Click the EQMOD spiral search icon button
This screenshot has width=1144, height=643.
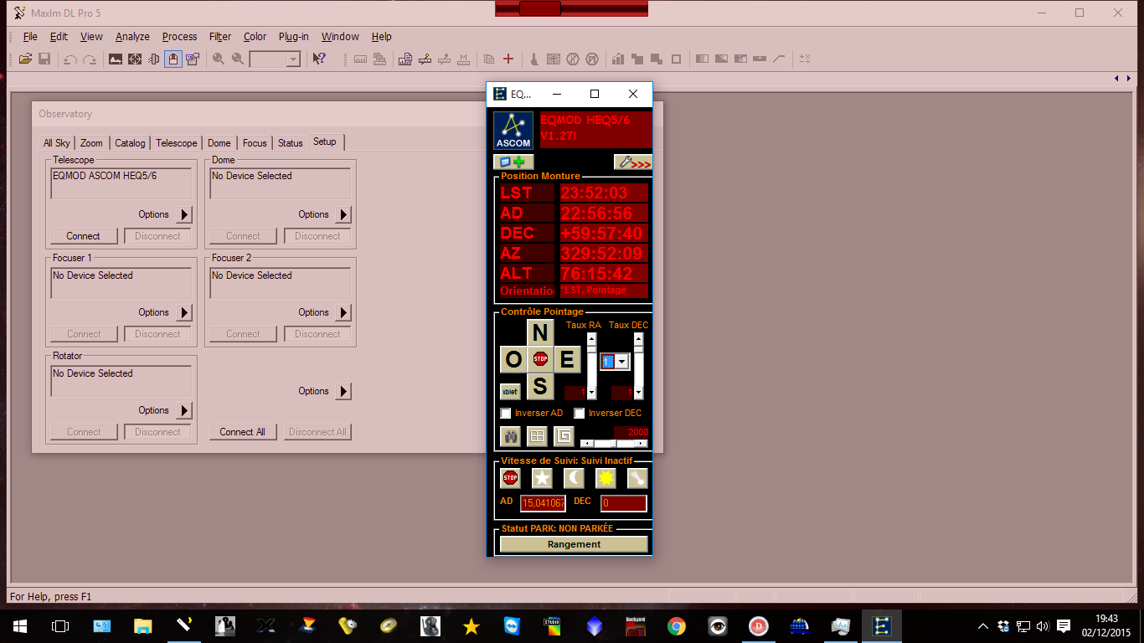(564, 436)
